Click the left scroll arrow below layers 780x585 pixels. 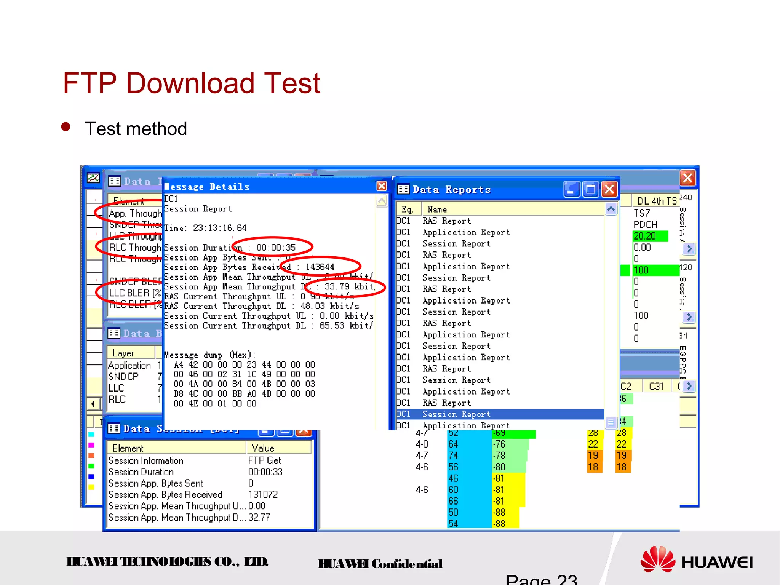click(93, 403)
